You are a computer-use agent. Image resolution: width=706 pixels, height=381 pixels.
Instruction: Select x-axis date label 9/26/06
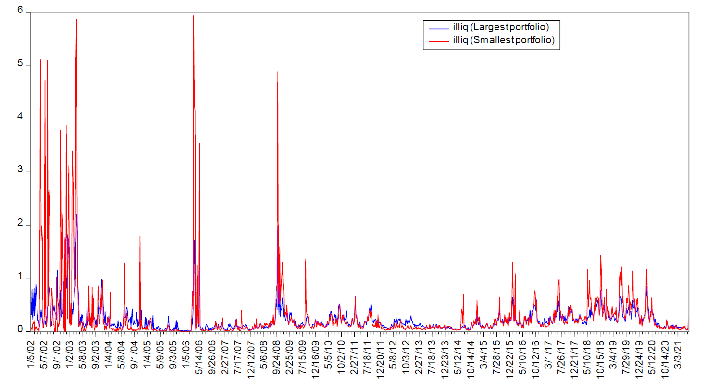pyautogui.click(x=212, y=356)
